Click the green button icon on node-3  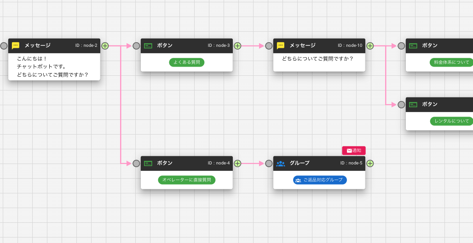coord(148,45)
